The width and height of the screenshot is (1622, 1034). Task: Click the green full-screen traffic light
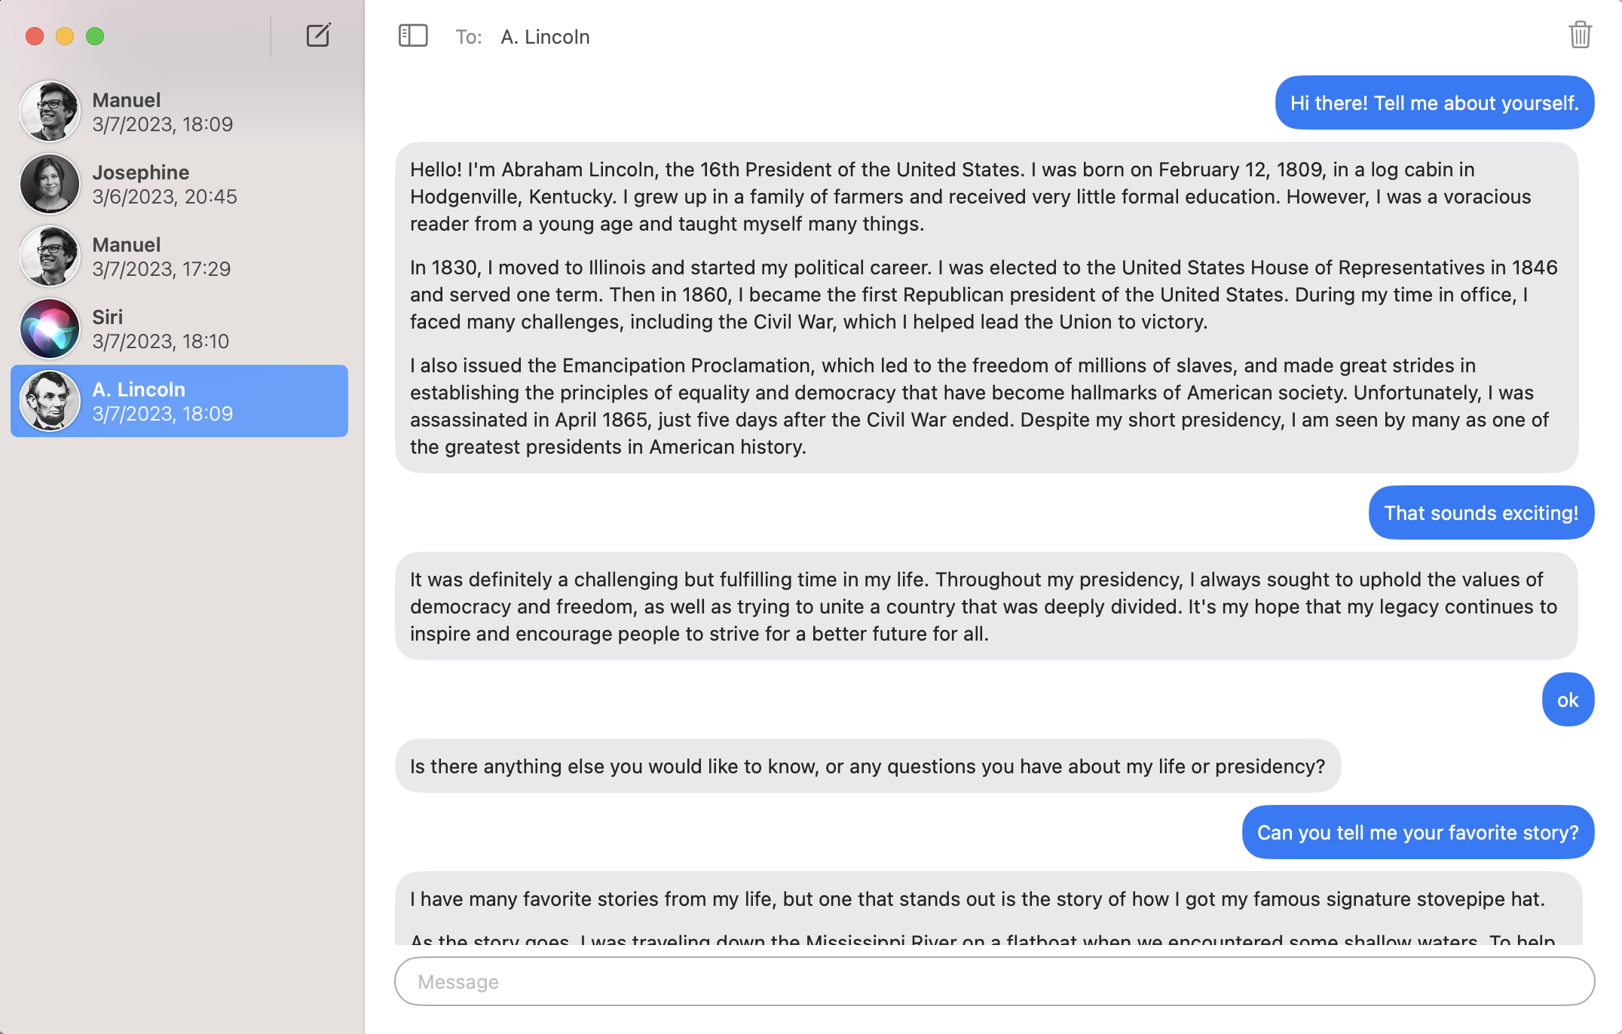tap(93, 35)
